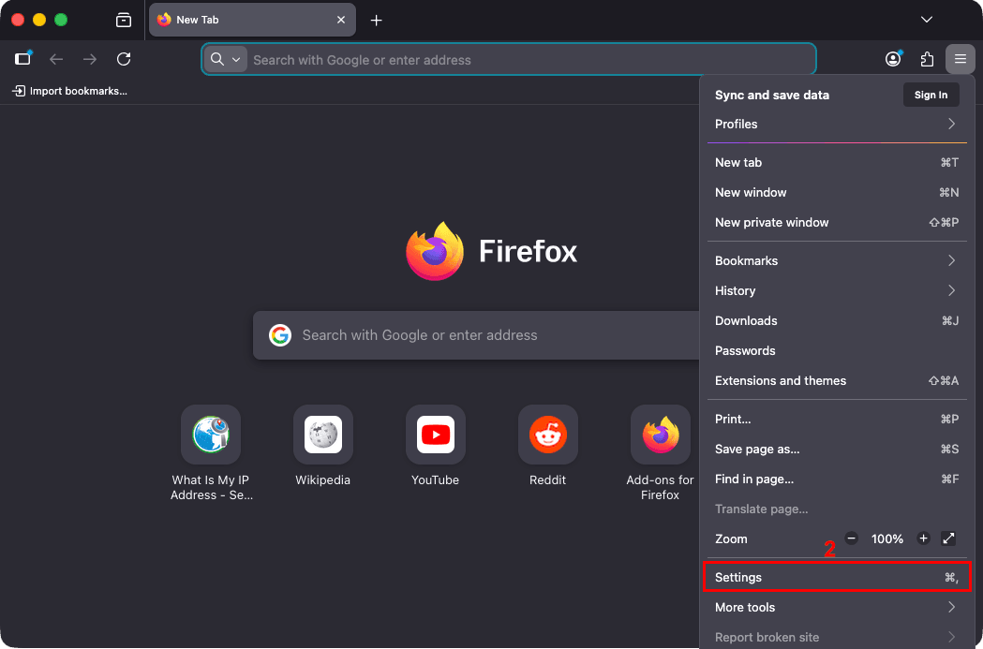Open Settings from the menu
This screenshot has height=649, width=983.
click(x=837, y=577)
